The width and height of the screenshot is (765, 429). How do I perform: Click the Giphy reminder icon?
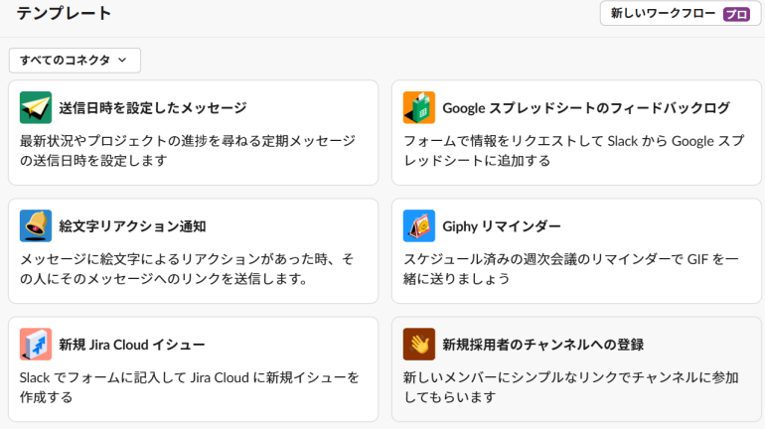419,225
